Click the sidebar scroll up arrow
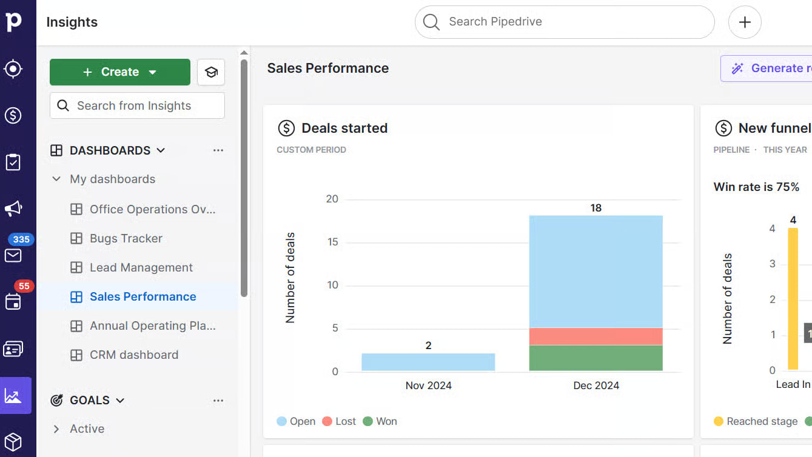The width and height of the screenshot is (812, 457). tap(244, 53)
